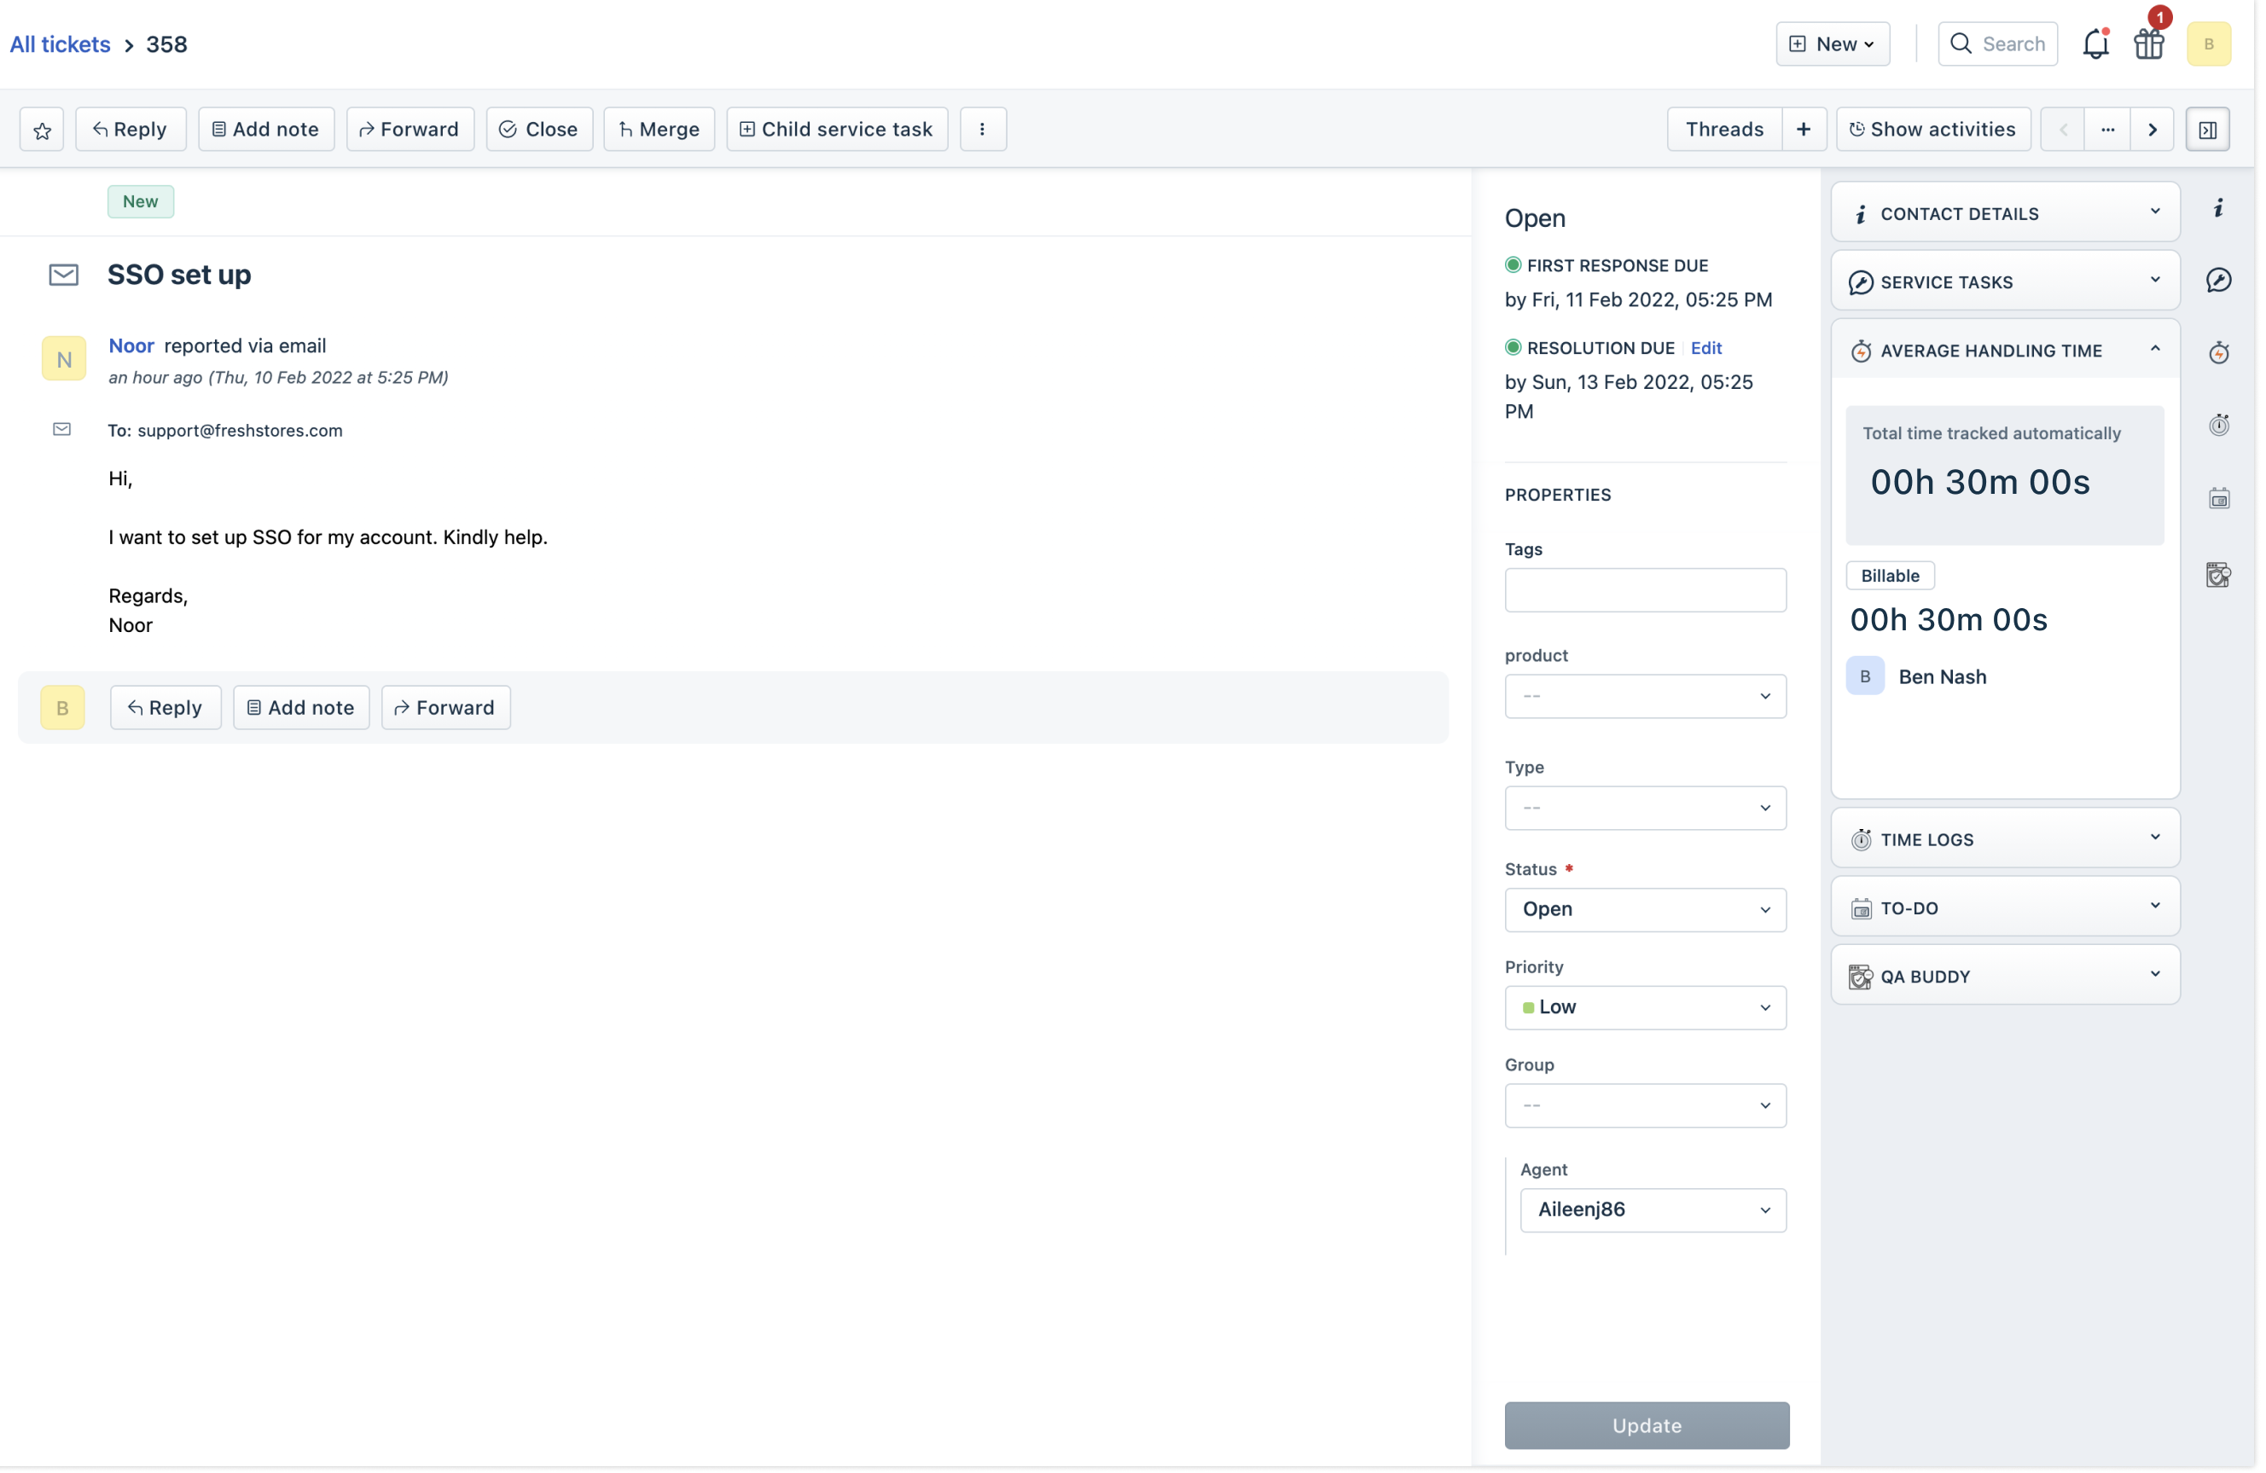2266x1473 pixels.
Task: Open the gift box what's-new icon
Action: tap(2149, 43)
